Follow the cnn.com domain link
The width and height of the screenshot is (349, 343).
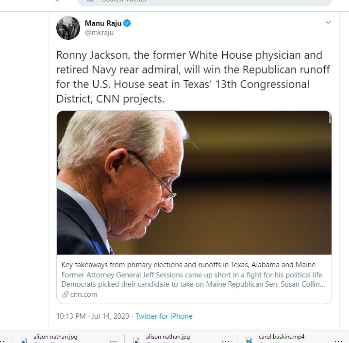[x=83, y=294]
